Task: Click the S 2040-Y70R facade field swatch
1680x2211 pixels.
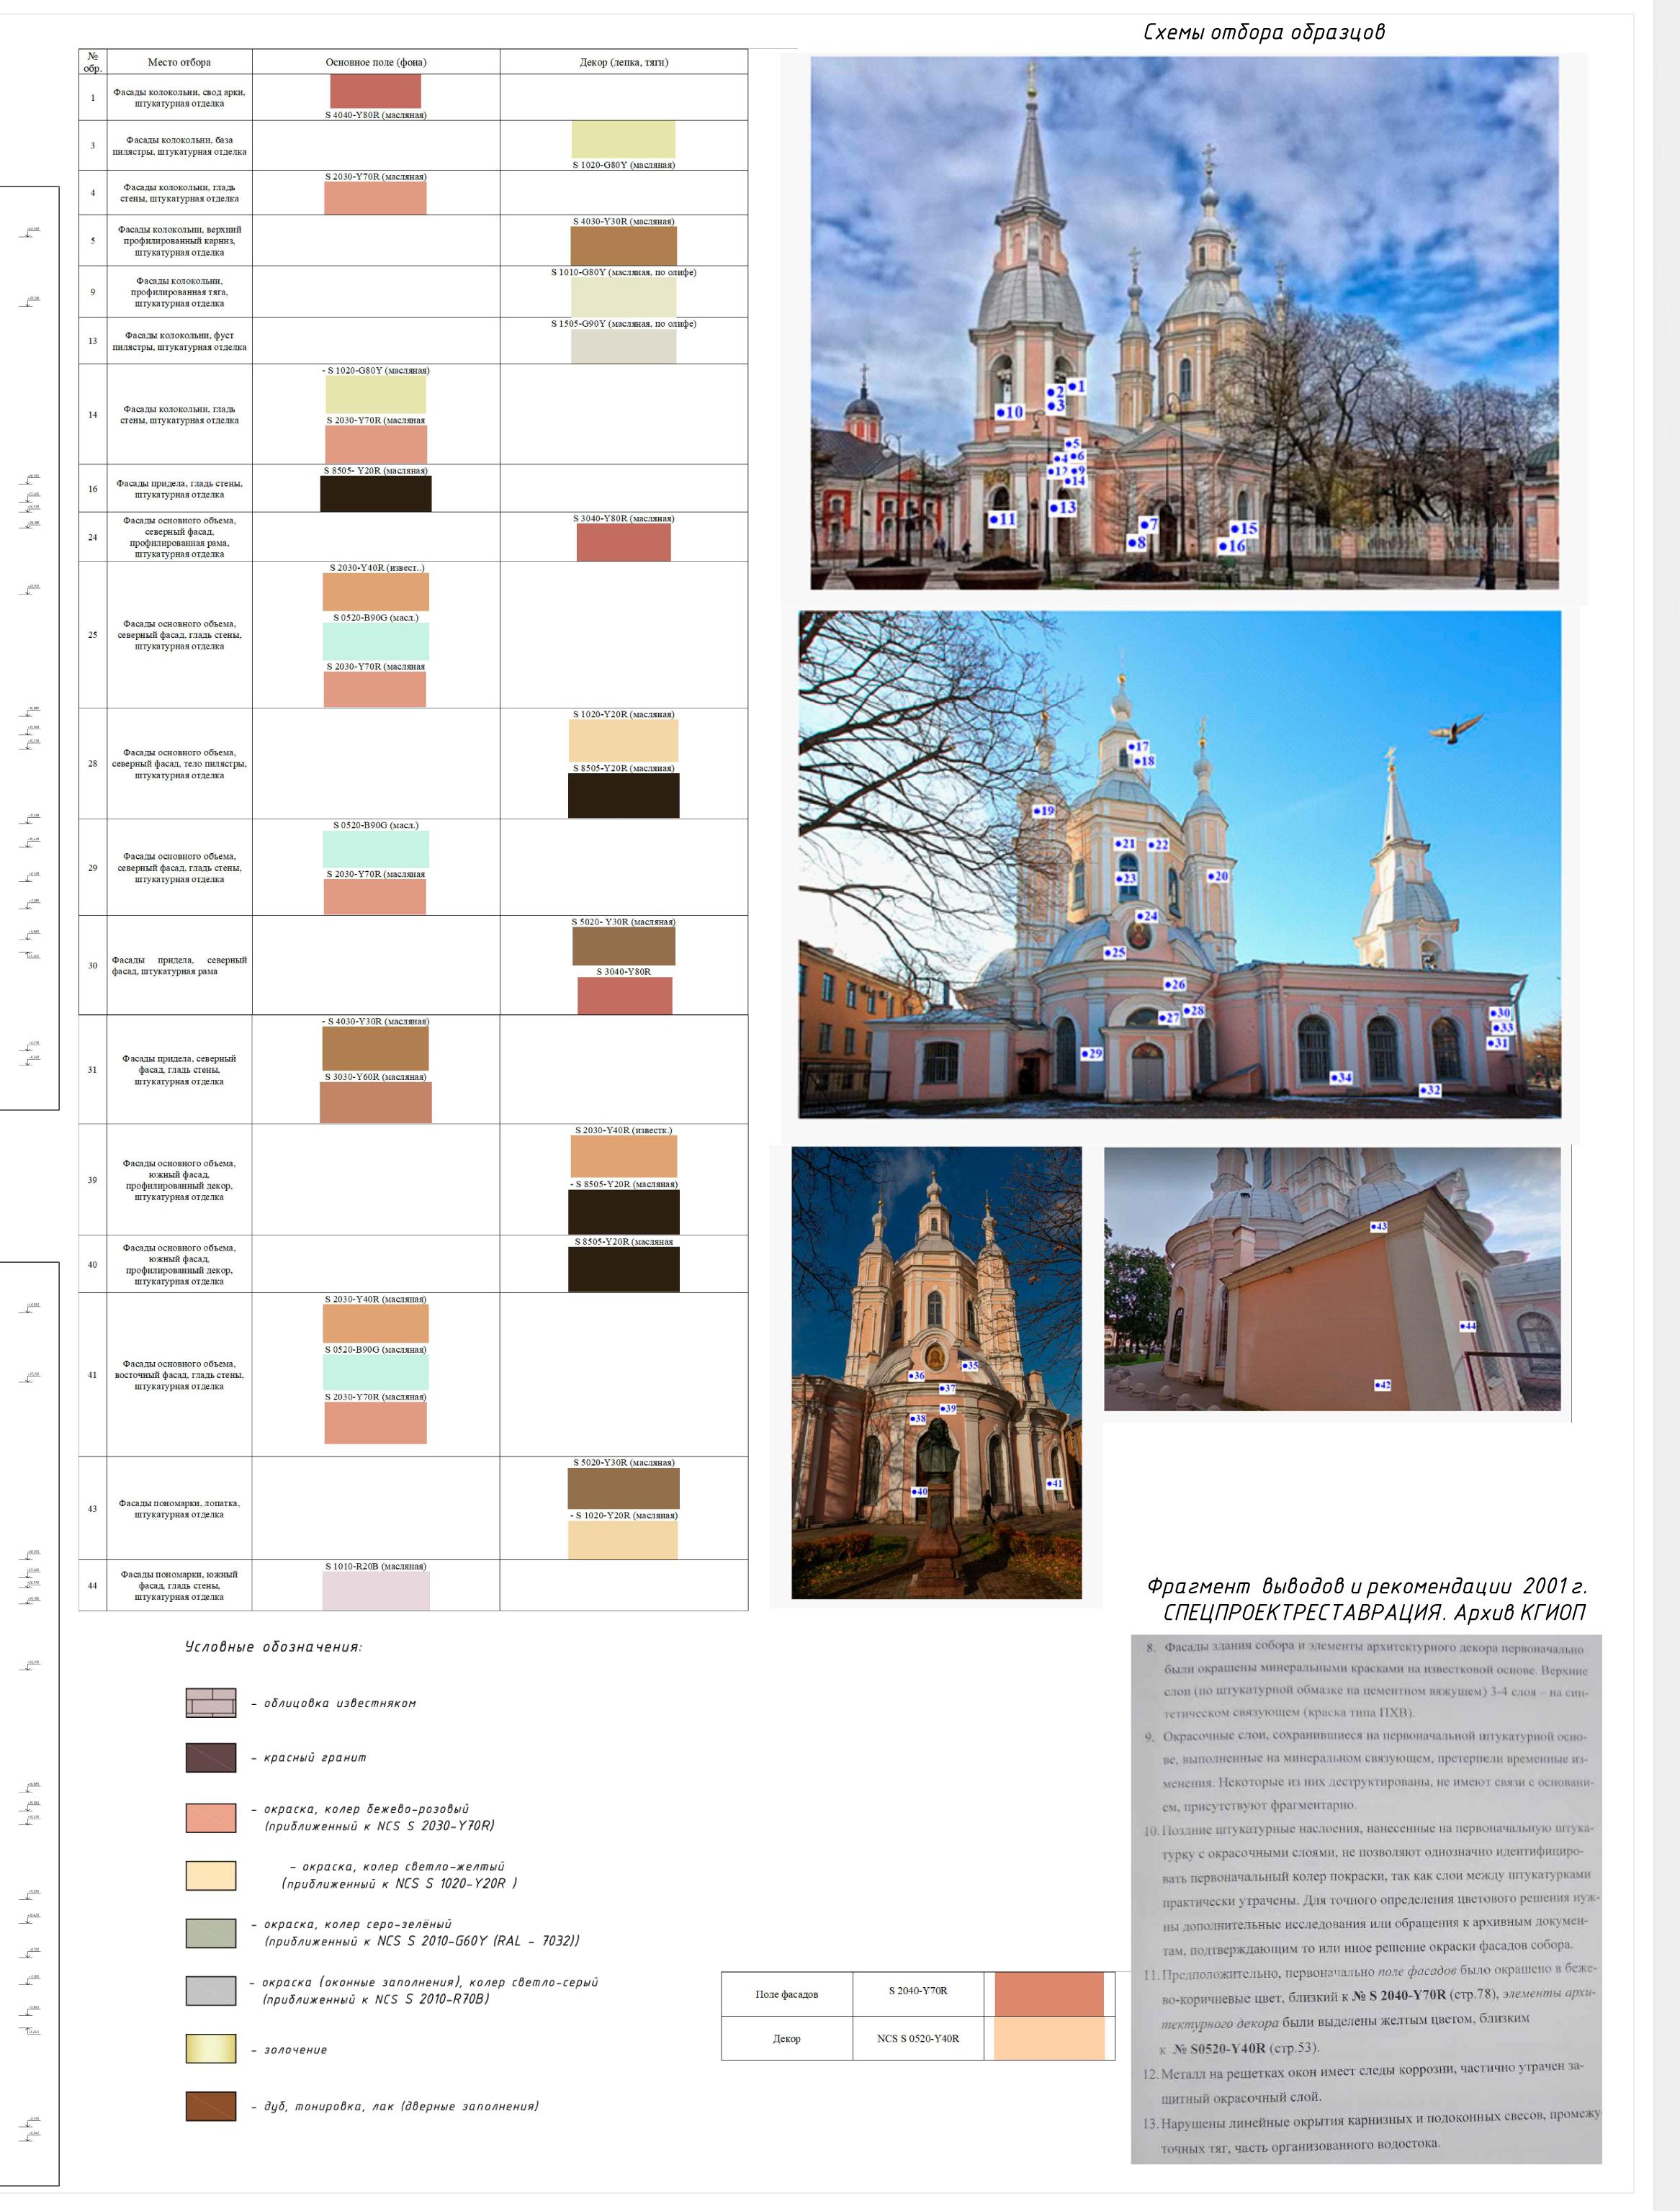Action: [1049, 1994]
